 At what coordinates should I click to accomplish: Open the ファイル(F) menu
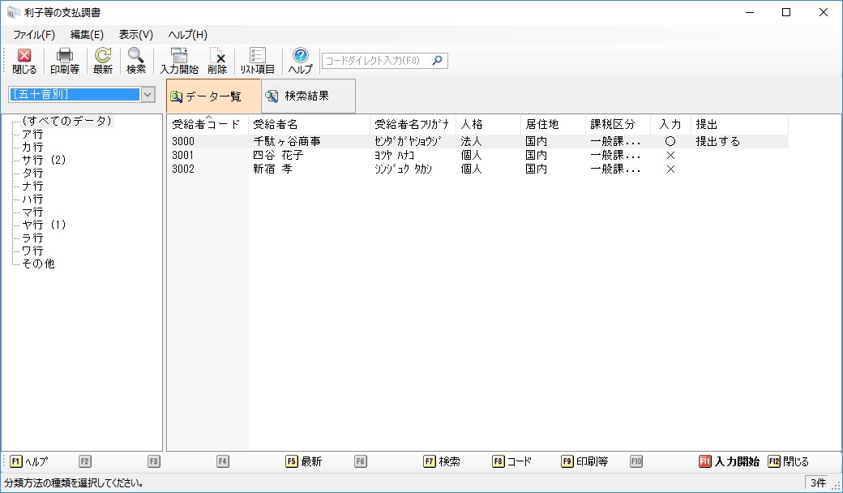click(x=34, y=35)
